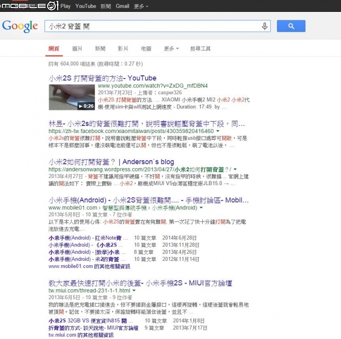Select the 網頁 results tab
This screenshot has width=341, height=339.
click(x=54, y=48)
